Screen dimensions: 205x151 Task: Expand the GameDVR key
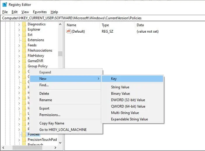pyautogui.click(x=19, y=61)
